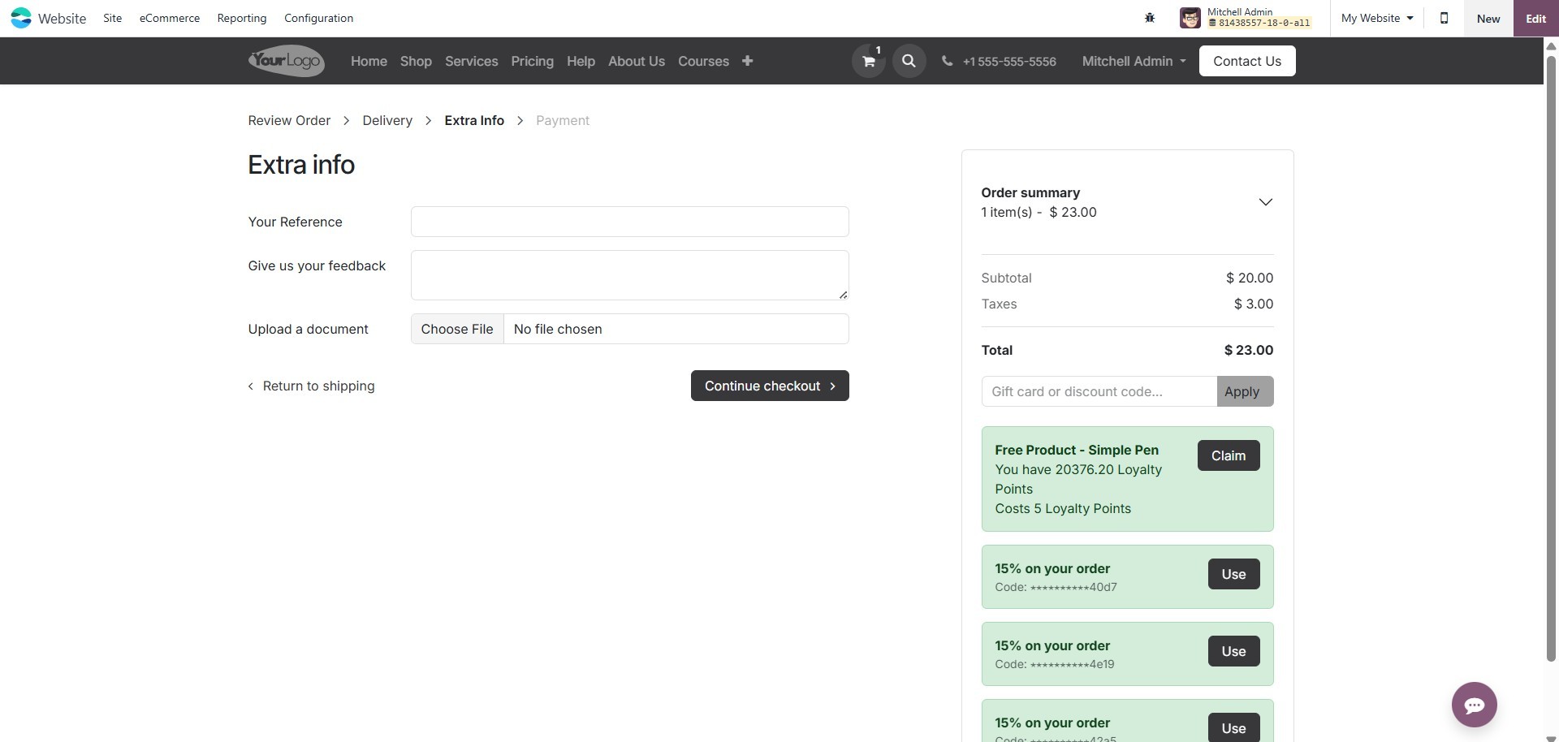Expand the Order summary chevron

[x=1265, y=202]
